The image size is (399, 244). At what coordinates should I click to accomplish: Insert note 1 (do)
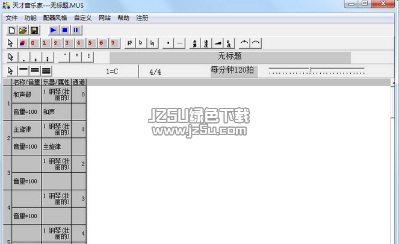click(45, 43)
